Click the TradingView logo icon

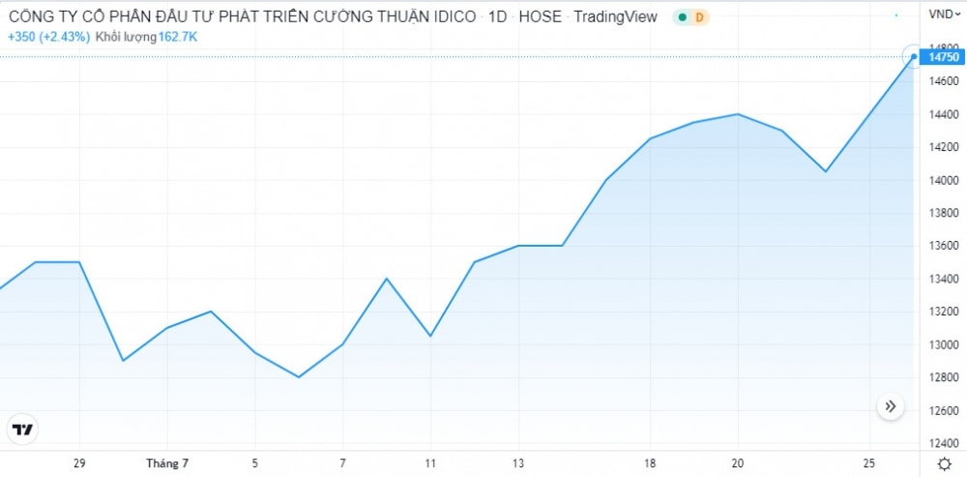pyautogui.click(x=22, y=429)
